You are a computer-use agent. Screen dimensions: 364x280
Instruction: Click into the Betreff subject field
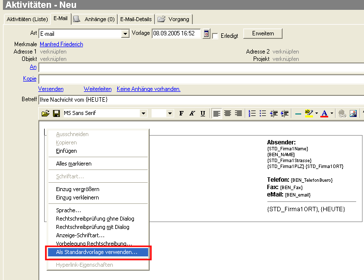pyautogui.click(x=201, y=100)
